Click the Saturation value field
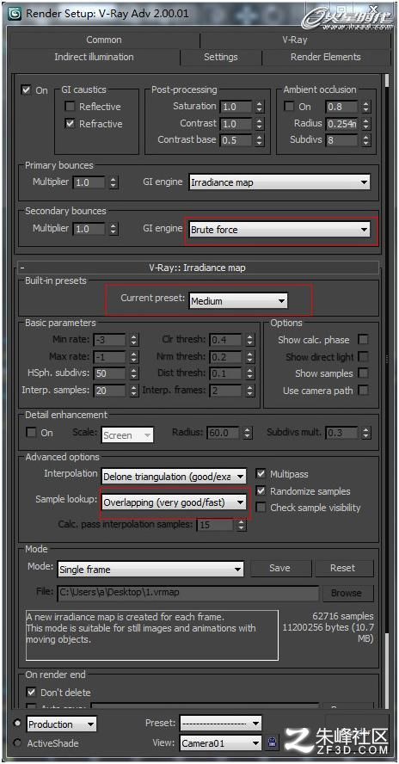This screenshot has width=399, height=764. pos(236,106)
